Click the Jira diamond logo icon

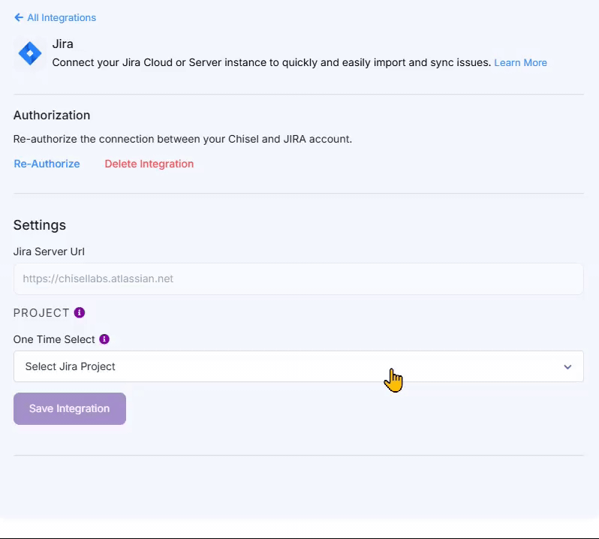[30, 53]
